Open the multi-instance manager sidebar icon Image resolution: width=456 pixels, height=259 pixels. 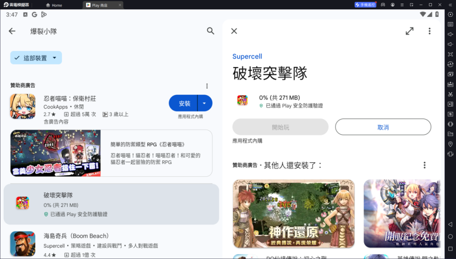[x=451, y=74]
